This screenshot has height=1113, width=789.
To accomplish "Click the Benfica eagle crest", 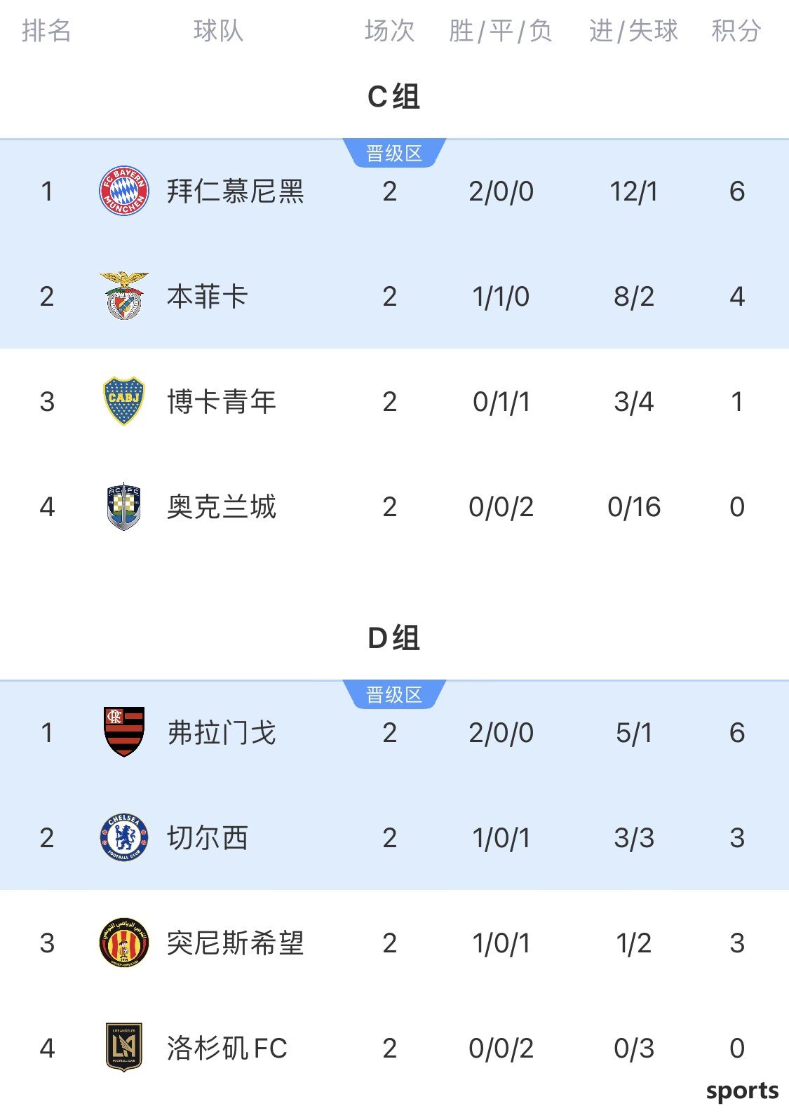I will tap(124, 296).
